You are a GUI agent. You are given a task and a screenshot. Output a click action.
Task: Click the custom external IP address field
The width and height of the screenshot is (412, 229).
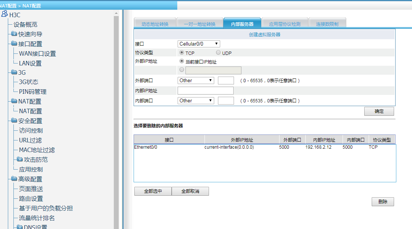click(213, 70)
